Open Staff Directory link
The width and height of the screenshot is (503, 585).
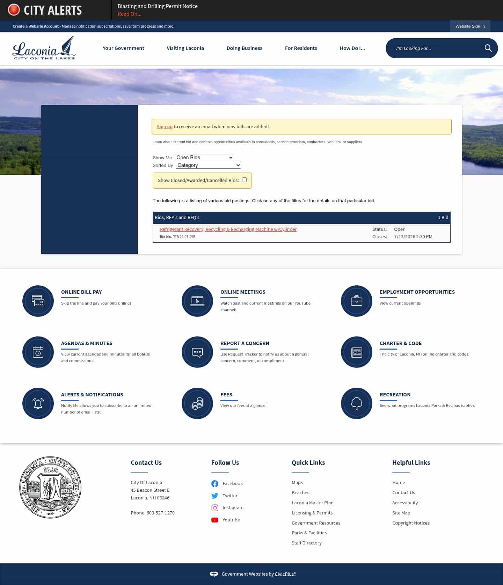[307, 543]
